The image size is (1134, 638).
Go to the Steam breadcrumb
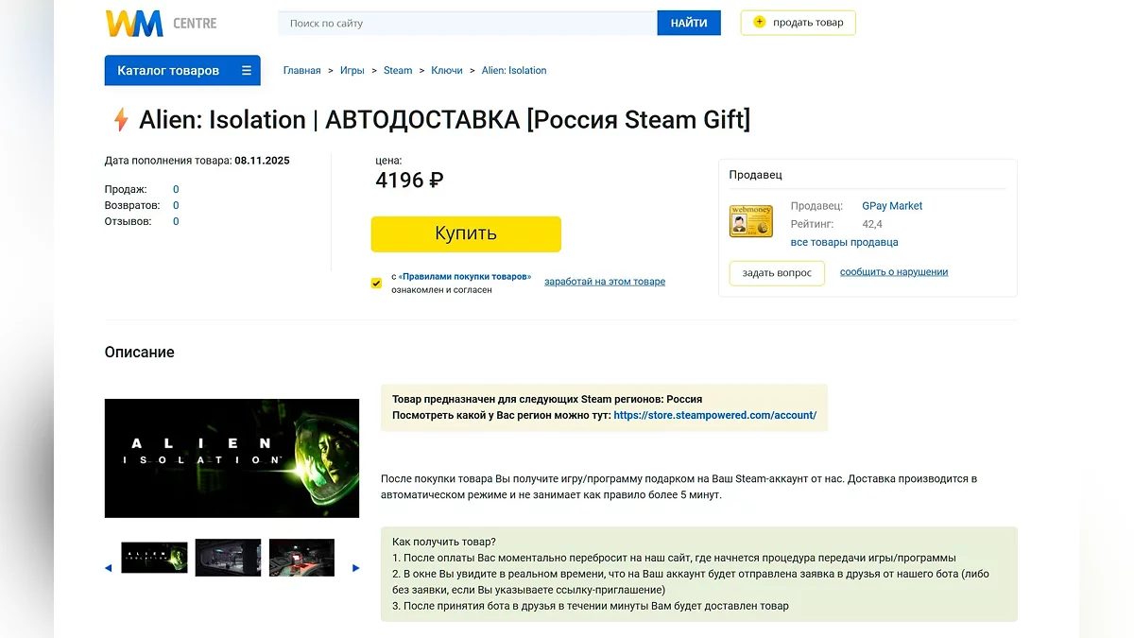398,71
